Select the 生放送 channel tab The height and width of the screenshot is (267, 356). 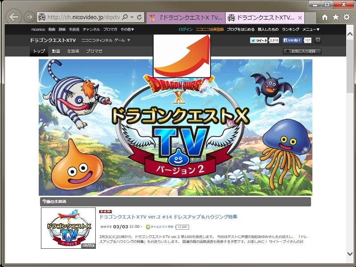(73, 51)
